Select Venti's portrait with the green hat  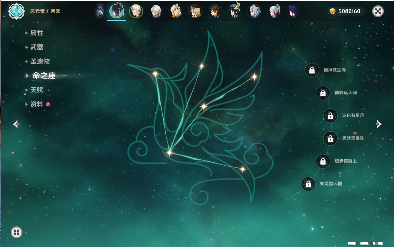234,11
